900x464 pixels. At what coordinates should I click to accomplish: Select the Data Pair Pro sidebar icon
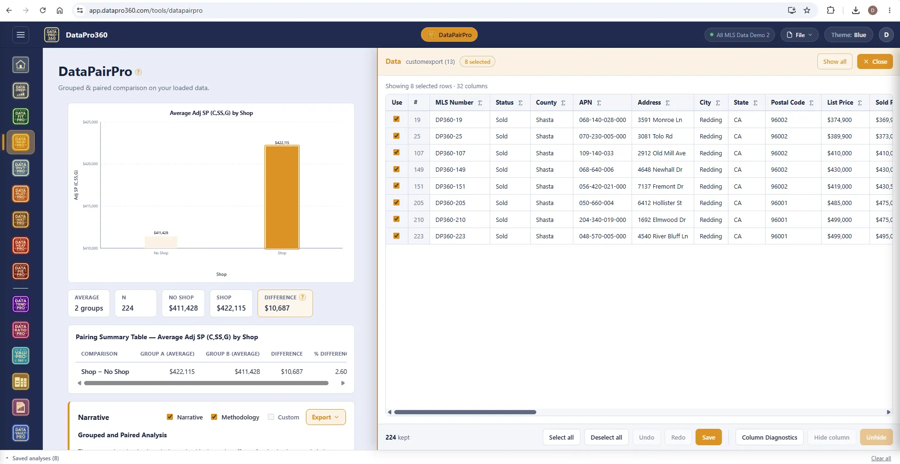click(x=21, y=142)
